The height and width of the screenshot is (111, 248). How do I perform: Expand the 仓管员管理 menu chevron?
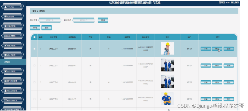click(21, 45)
